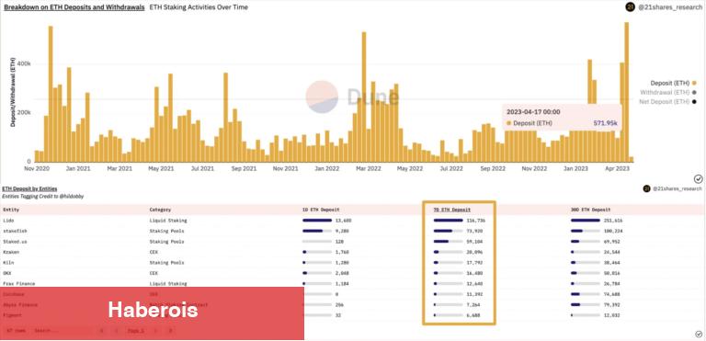Toggle the Withdrawal (ETH) legend series

(x=668, y=92)
